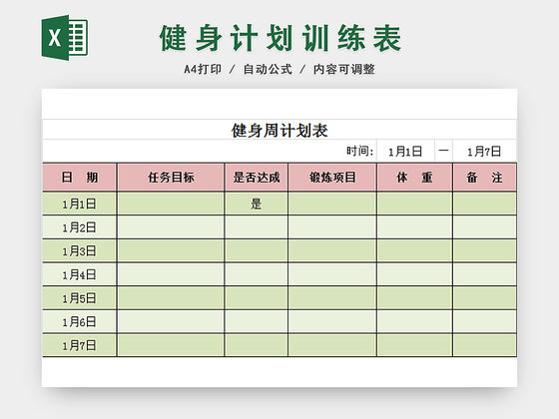Select the sheet title 健身周计划表
This screenshot has width=559, height=419.
click(x=279, y=131)
